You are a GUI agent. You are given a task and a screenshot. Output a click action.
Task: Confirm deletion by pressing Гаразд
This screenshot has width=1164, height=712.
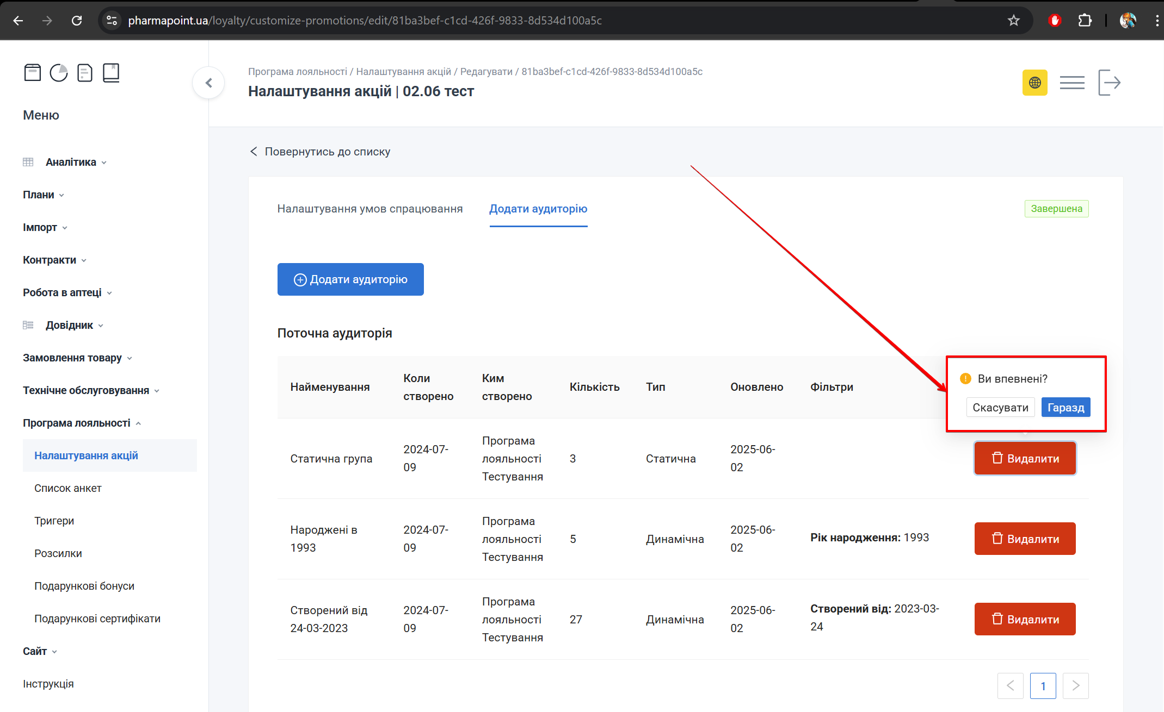tap(1066, 407)
